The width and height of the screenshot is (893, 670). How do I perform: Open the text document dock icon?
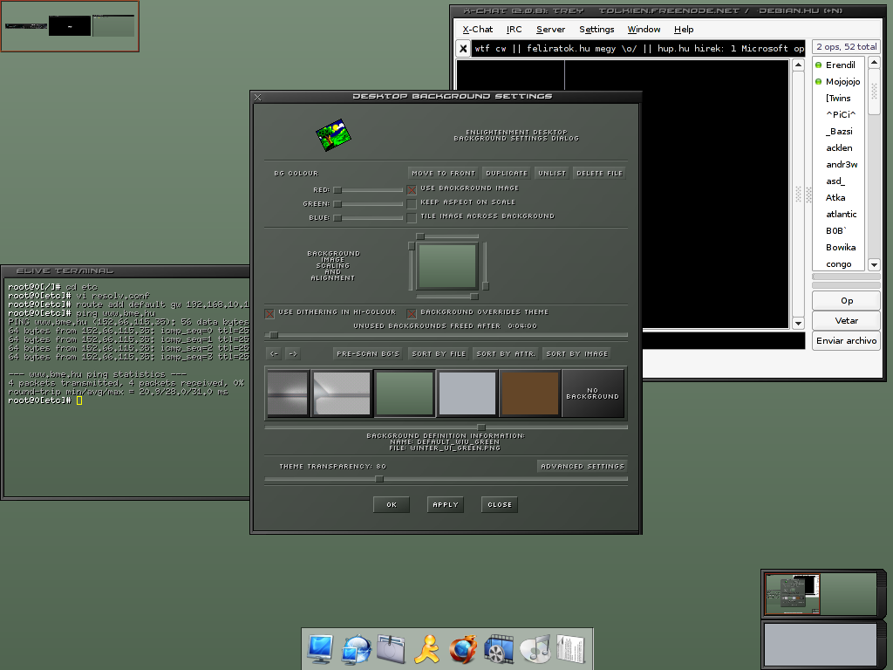click(570, 649)
